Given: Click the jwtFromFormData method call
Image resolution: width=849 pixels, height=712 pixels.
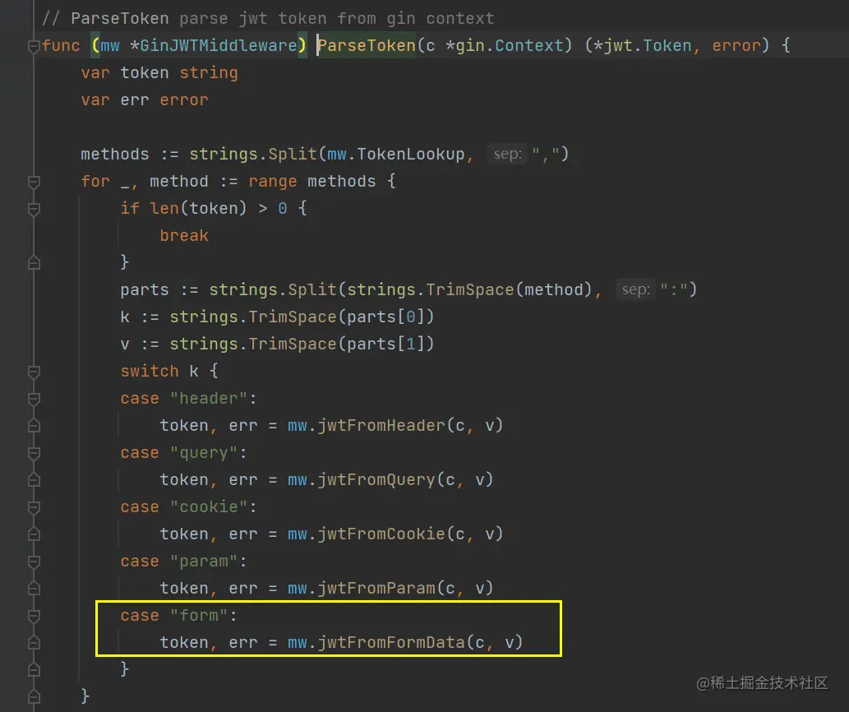Looking at the screenshot, I should (x=391, y=642).
